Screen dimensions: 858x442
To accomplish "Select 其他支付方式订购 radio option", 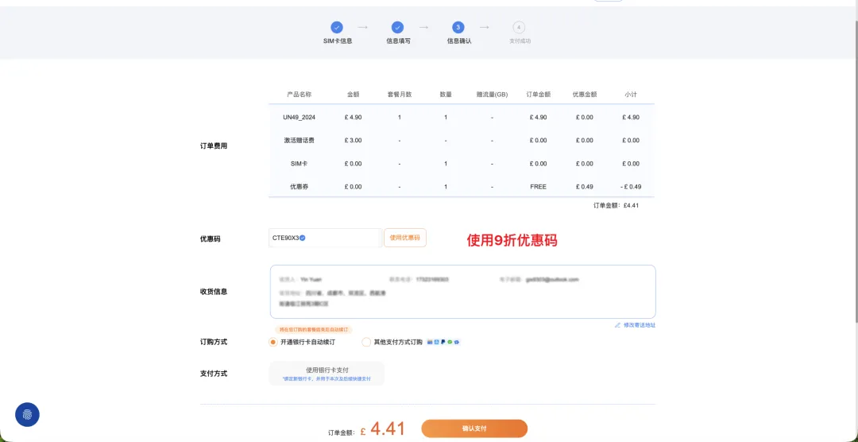I will [366, 342].
